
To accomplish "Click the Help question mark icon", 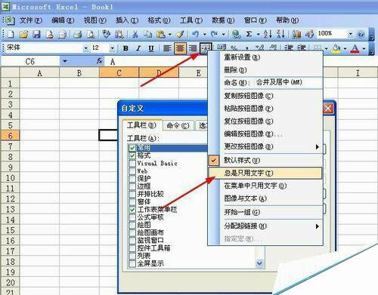I will coord(361,34).
